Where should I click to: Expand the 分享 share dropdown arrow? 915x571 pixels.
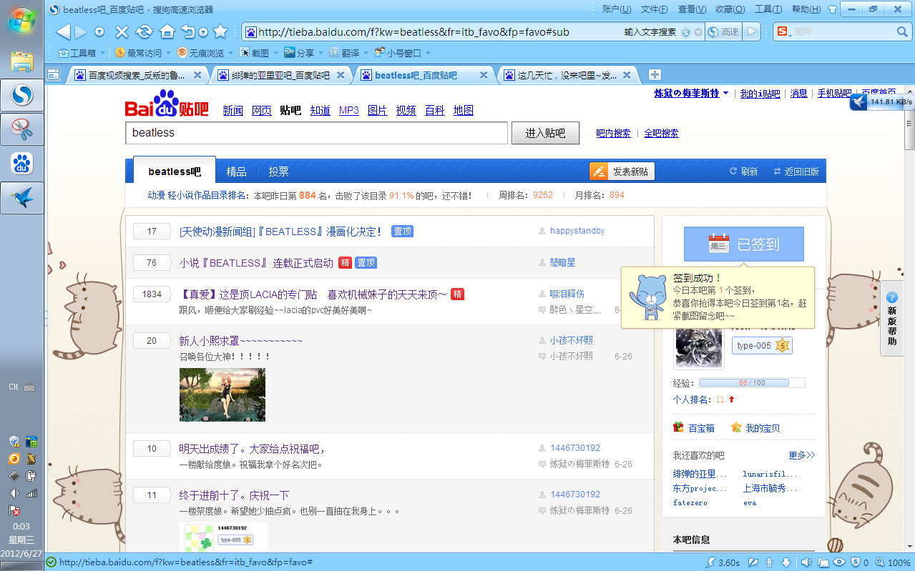[x=321, y=53]
